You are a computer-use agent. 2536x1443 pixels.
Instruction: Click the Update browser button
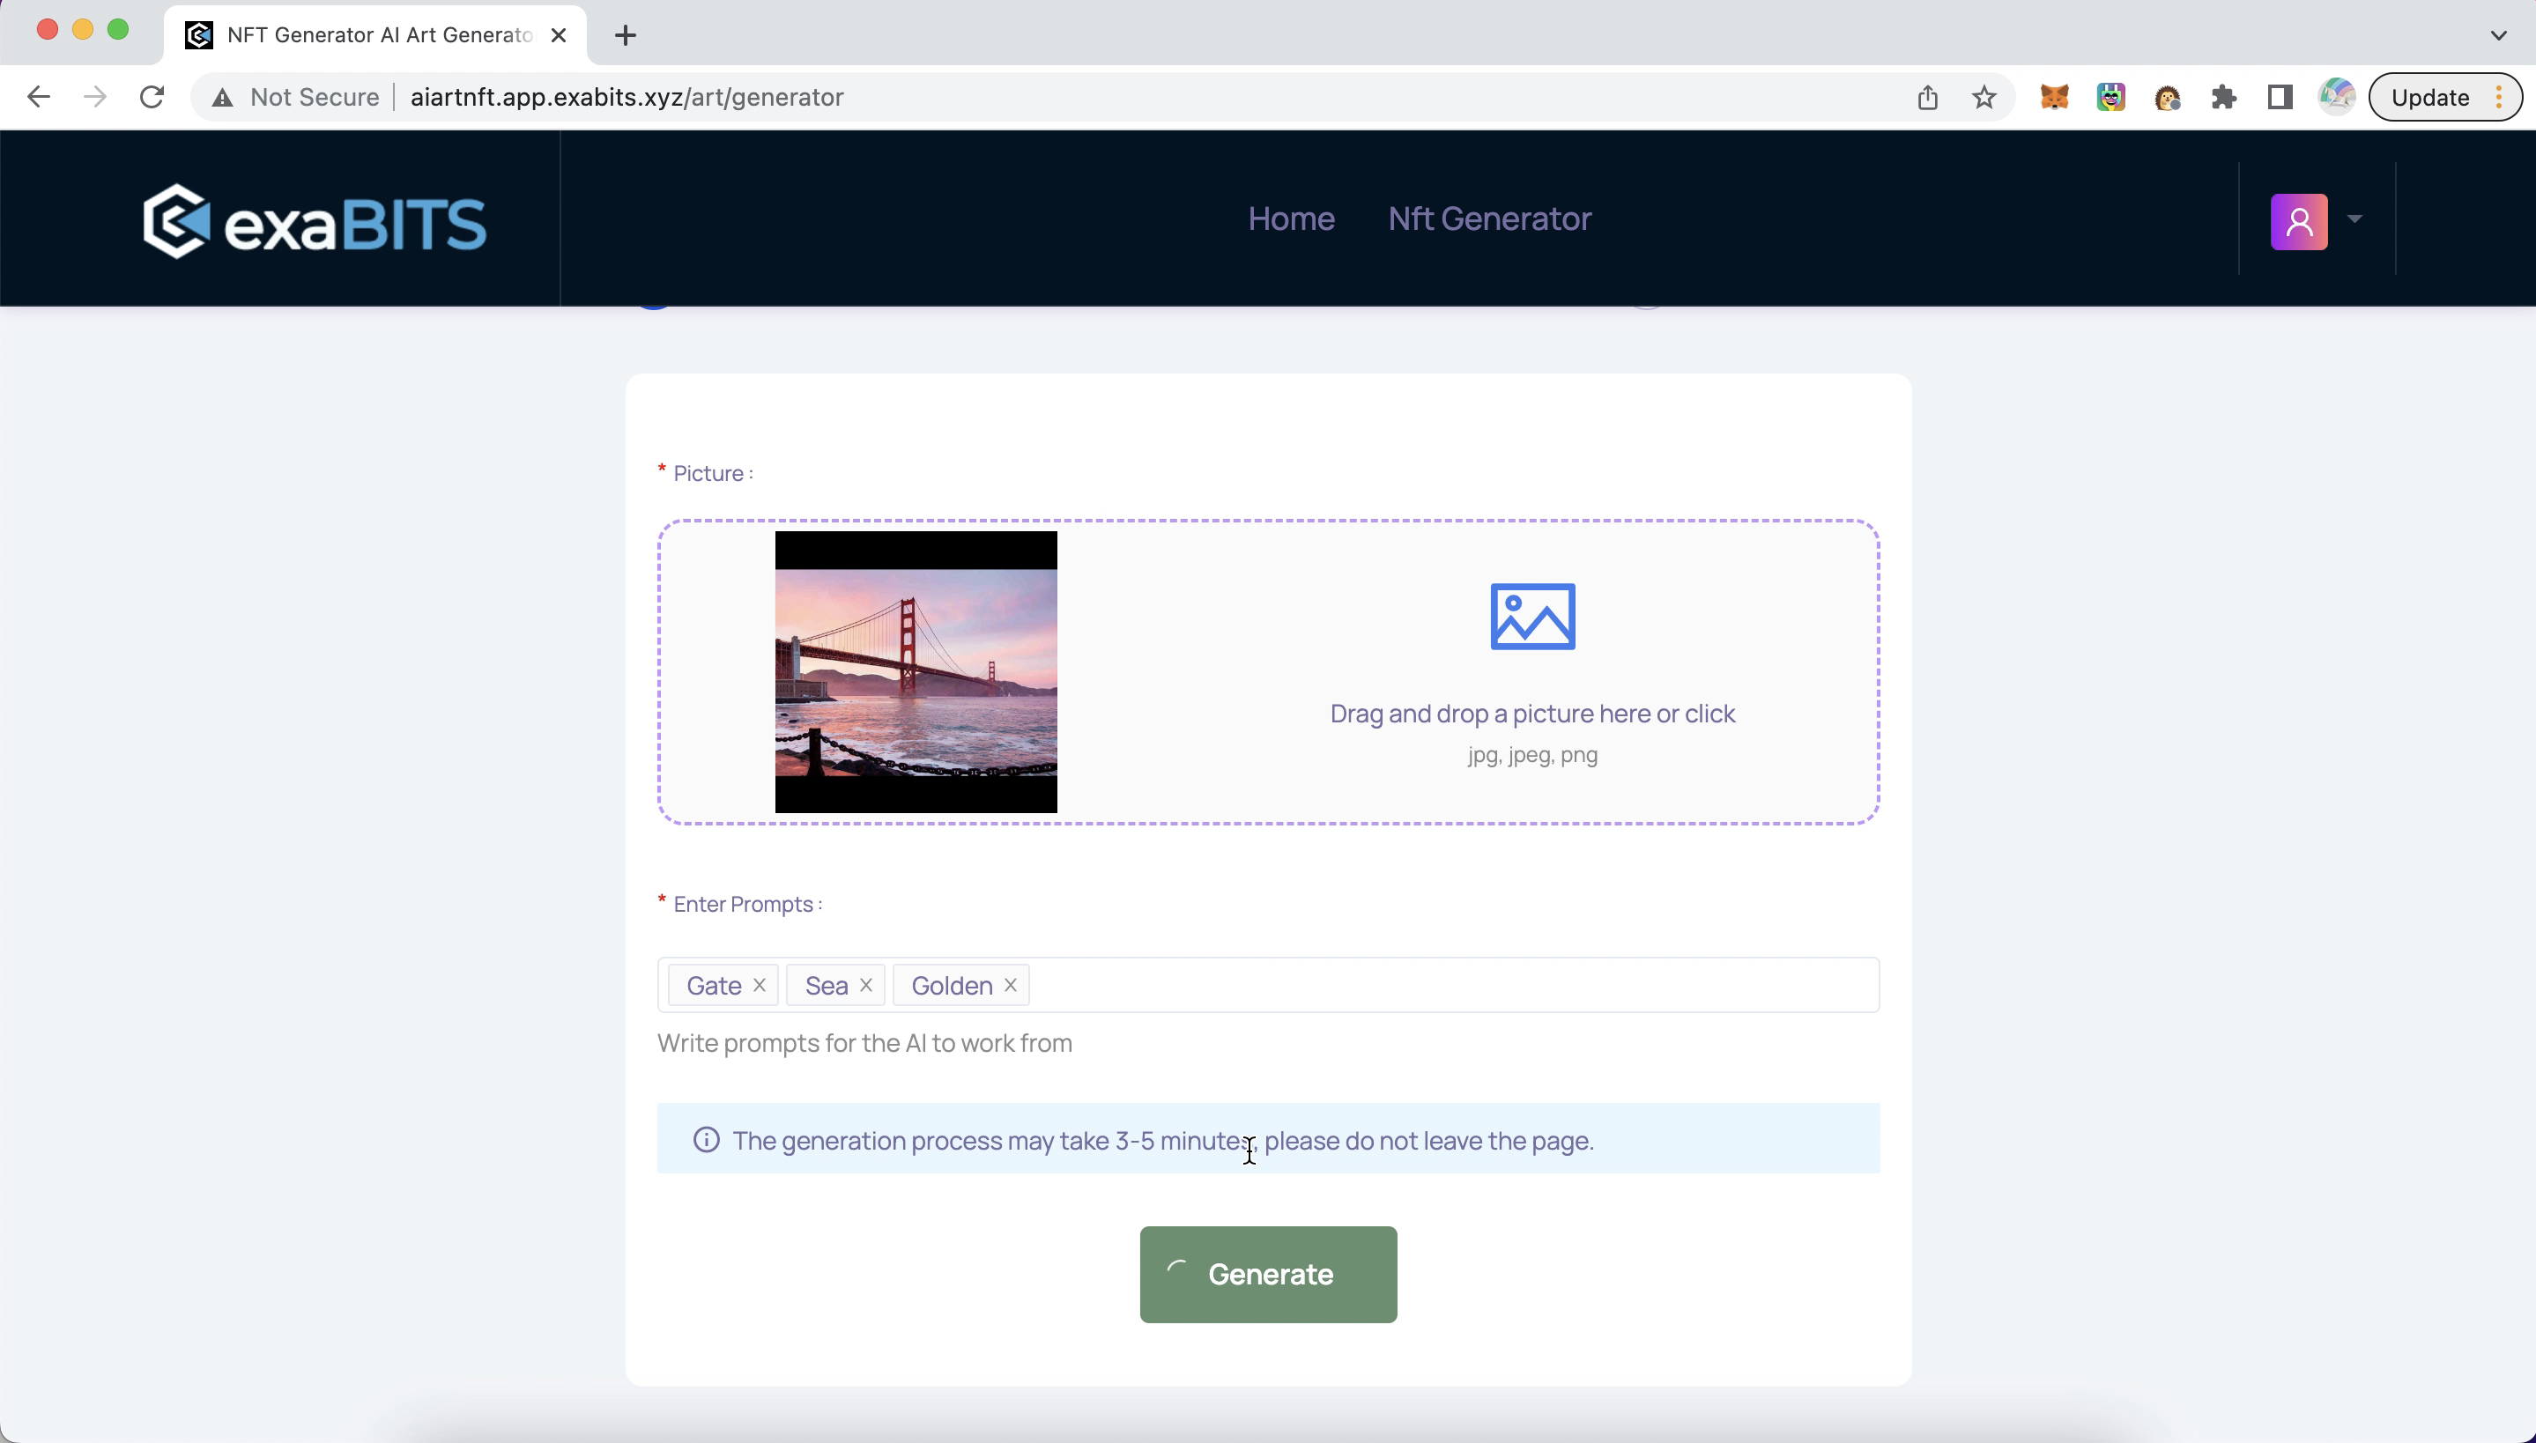tap(2429, 96)
